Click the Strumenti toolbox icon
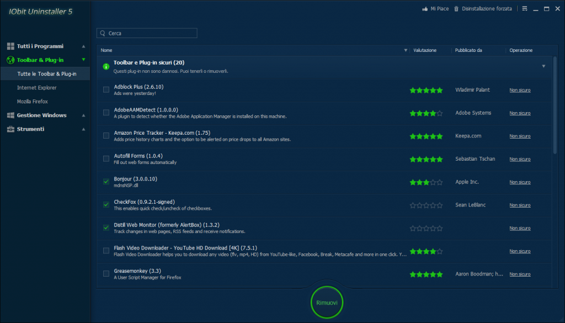 pyautogui.click(x=10, y=129)
